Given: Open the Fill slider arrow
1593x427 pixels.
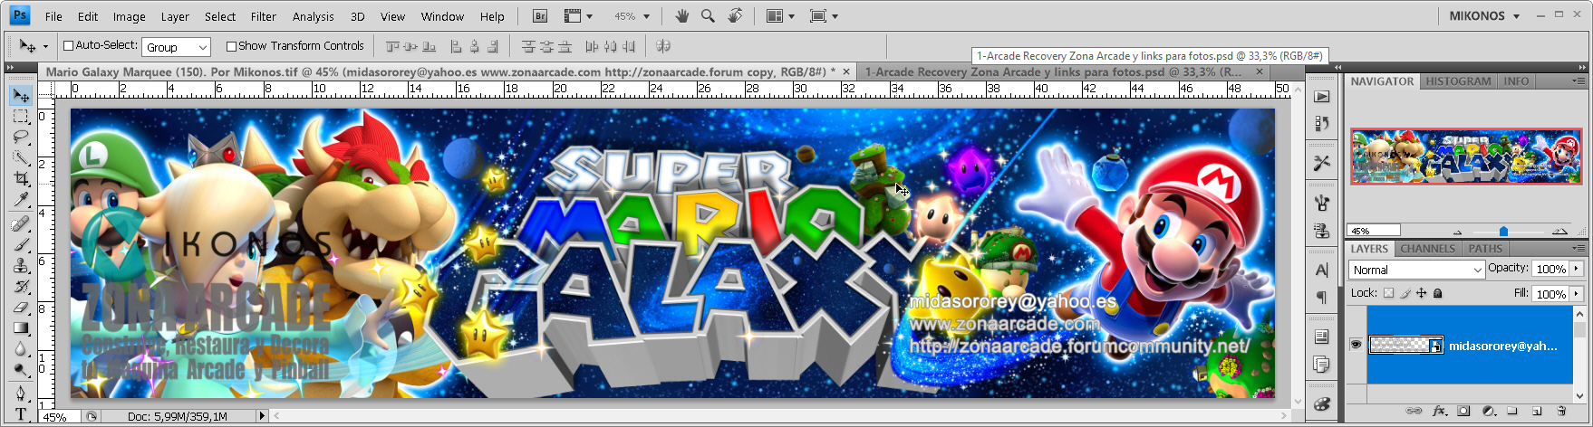Looking at the screenshot, I should point(1577,294).
